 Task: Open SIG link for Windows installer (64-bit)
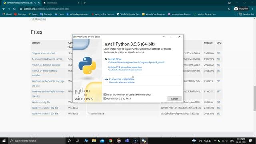(x=219, y=114)
